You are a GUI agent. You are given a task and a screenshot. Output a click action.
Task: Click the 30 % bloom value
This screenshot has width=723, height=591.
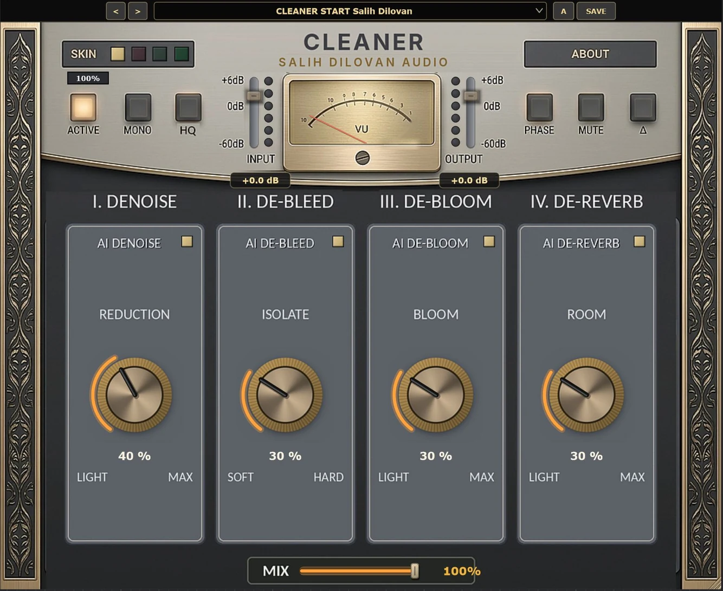coord(436,456)
